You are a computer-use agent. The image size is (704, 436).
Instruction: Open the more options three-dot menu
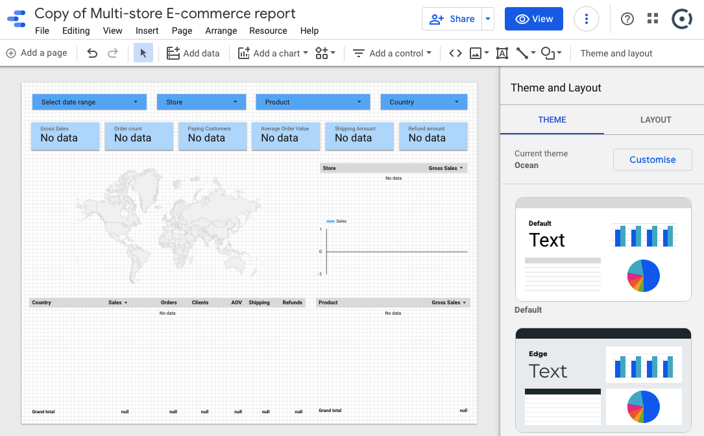pyautogui.click(x=587, y=19)
